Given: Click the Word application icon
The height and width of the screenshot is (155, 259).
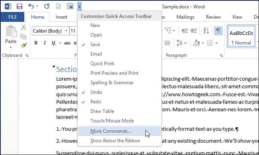Looking at the screenshot, I should pos(8,6).
